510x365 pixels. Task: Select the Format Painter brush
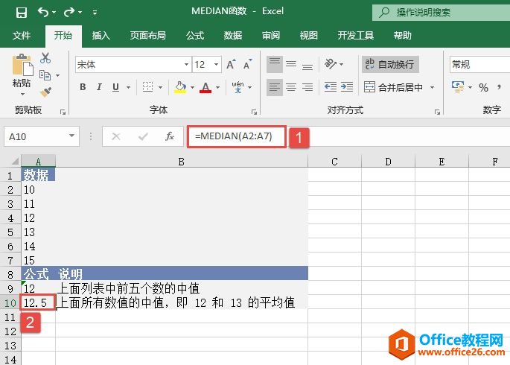[45, 92]
